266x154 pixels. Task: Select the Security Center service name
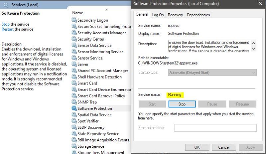click(91, 39)
